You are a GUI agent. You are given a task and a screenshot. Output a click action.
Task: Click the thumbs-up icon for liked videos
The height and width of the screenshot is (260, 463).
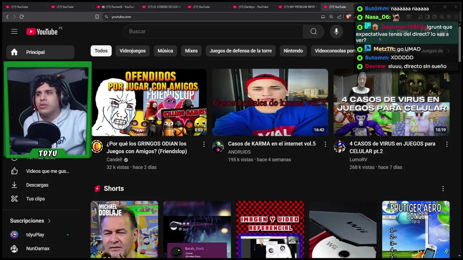coord(14,171)
